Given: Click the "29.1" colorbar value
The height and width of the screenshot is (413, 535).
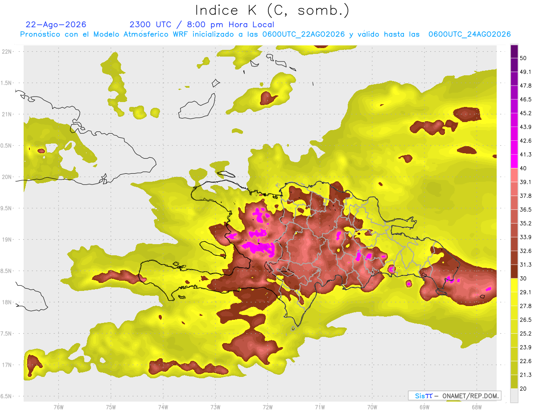Looking at the screenshot, I should [526, 292].
